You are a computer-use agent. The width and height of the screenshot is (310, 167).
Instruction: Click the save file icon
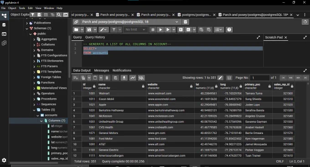pos(89,30)
